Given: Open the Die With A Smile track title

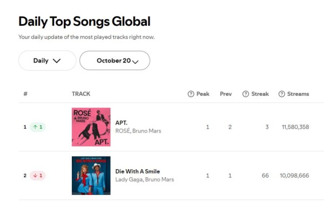Looking at the screenshot, I should [138, 171].
